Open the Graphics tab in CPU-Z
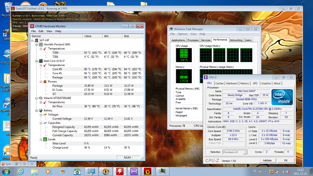 click(x=266, y=83)
